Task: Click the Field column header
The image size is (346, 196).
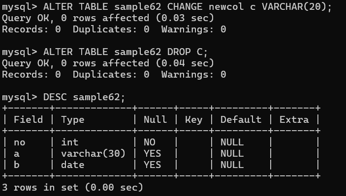Action: (x=28, y=119)
